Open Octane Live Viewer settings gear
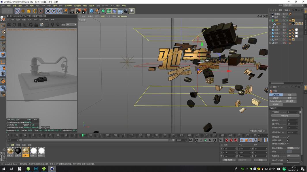The height and width of the screenshot is (172, 307). [x=31, y=25]
